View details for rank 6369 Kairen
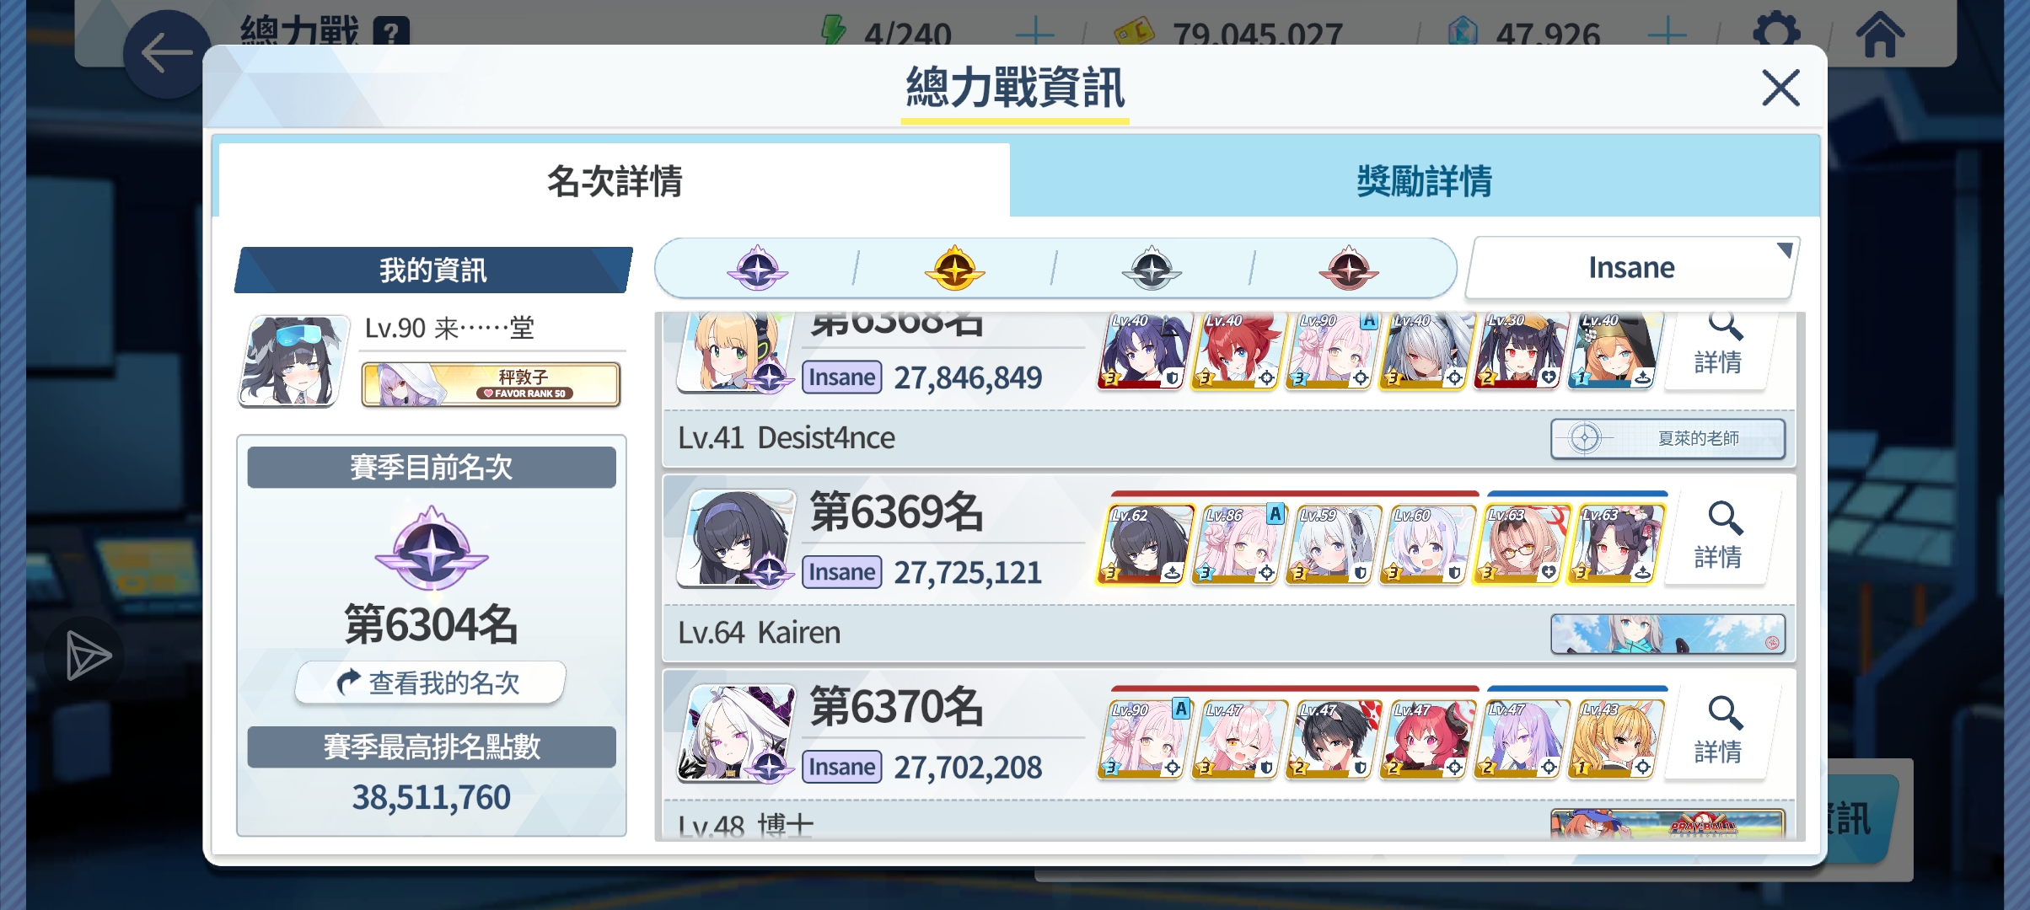This screenshot has width=2030, height=910. pos(1718,537)
